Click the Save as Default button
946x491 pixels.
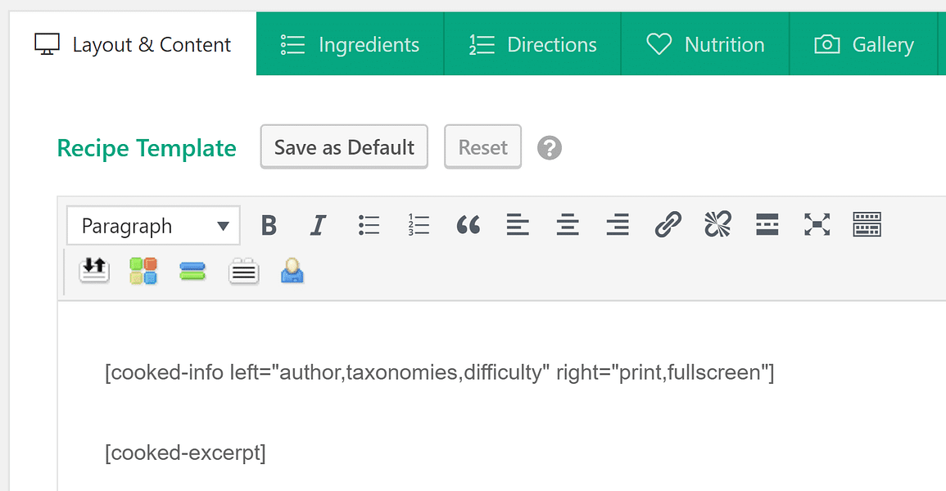(343, 146)
